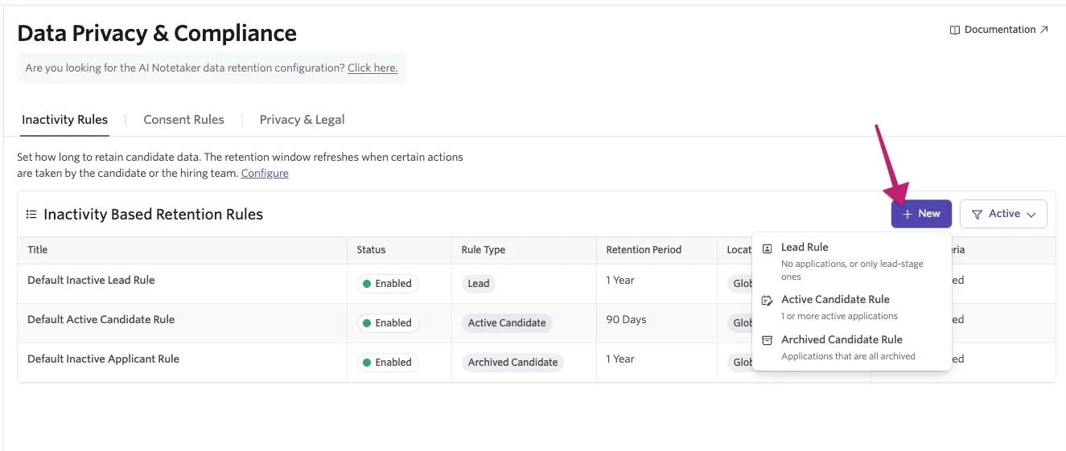
Task: Click the list icon beside Inactivity Based Retention Rules
Action: coord(31,215)
